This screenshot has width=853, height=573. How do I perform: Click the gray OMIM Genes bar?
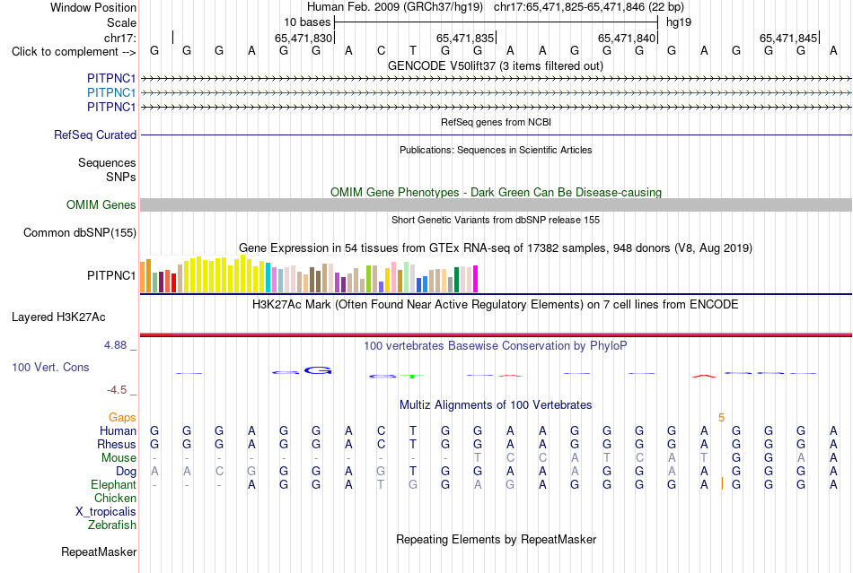coord(496,204)
